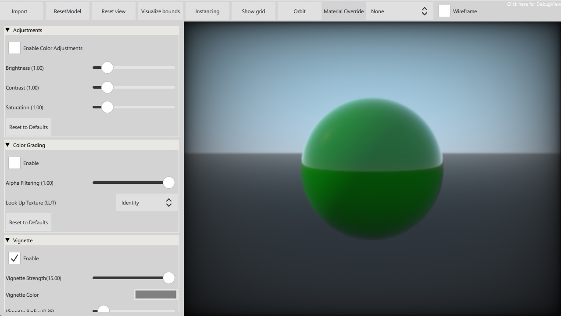Open the Look Up Texture (LUT) selector
Viewport: 561px width, 316px height.
[147, 202]
